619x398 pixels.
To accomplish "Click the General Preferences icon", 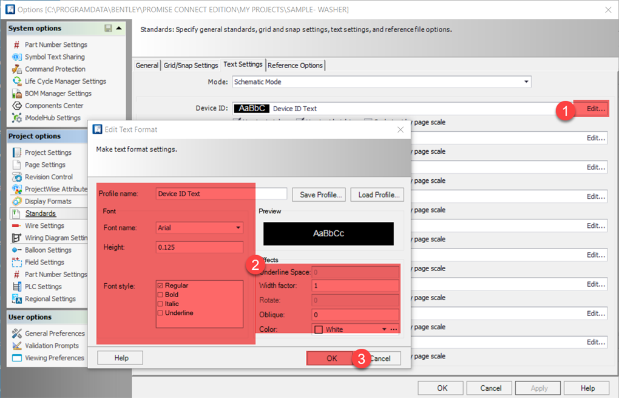I will coord(16,334).
